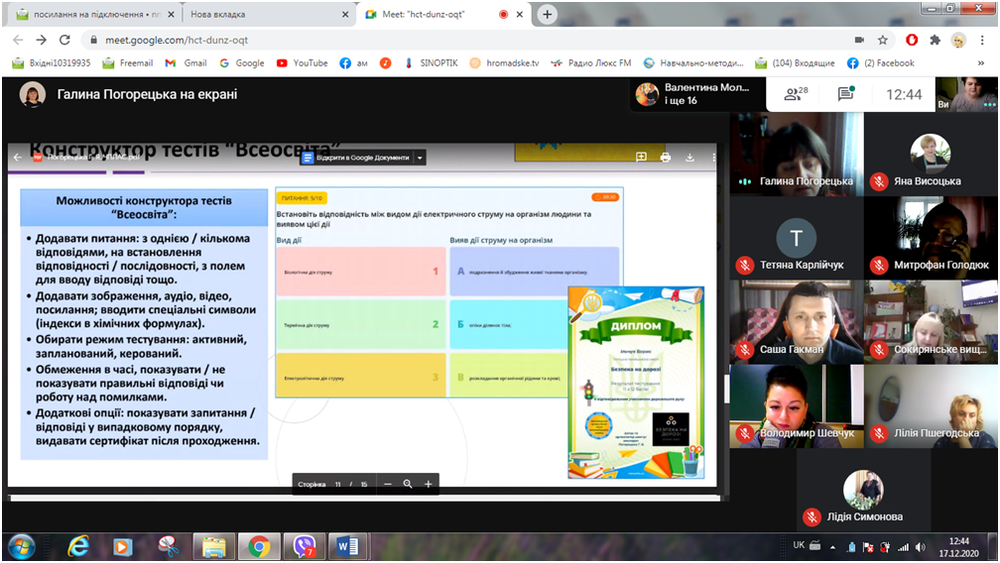Open the Chrome profile avatar
Screen dimensions: 1000x563
[x=958, y=40]
